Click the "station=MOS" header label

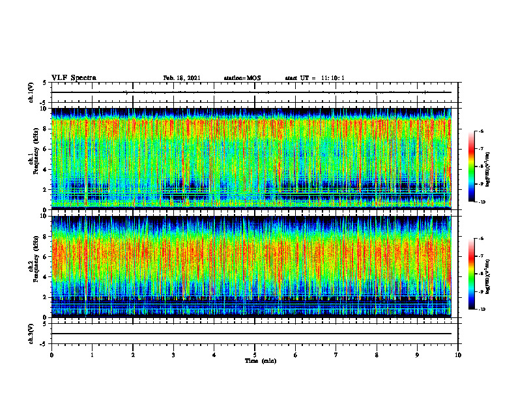pos(242,78)
